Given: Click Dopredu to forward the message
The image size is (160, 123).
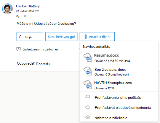Looking at the screenshot, I should [43, 64].
